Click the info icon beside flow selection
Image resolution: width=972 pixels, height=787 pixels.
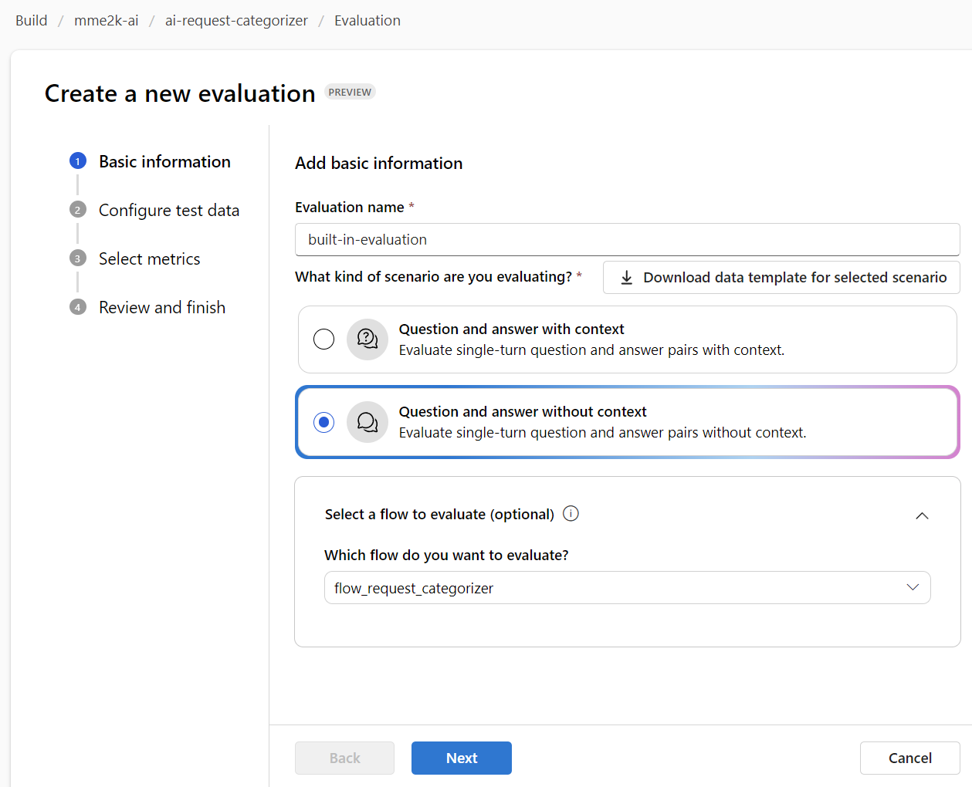571,514
